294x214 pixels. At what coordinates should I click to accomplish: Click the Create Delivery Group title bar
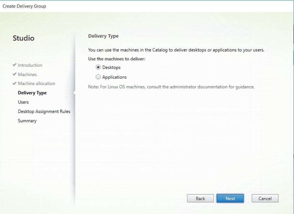[x=25, y=6]
